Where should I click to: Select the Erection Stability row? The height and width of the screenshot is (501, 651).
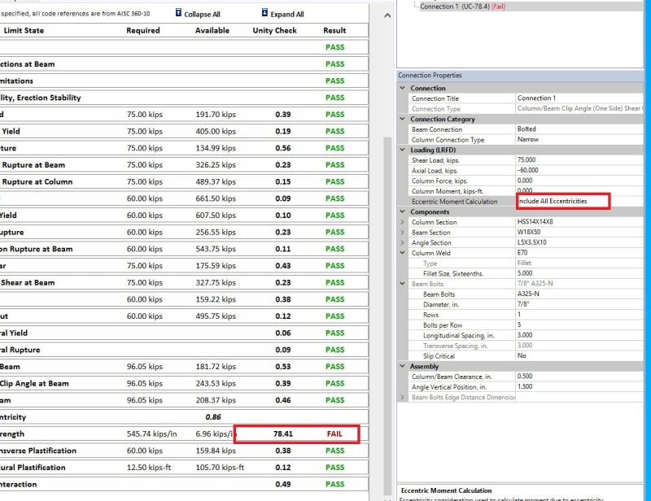(184, 98)
